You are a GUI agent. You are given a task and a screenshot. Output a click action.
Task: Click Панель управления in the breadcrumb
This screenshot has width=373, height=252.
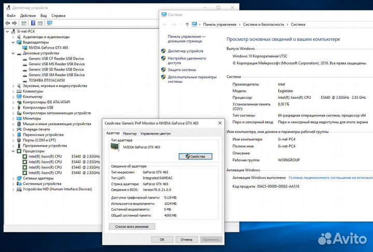(x=220, y=24)
